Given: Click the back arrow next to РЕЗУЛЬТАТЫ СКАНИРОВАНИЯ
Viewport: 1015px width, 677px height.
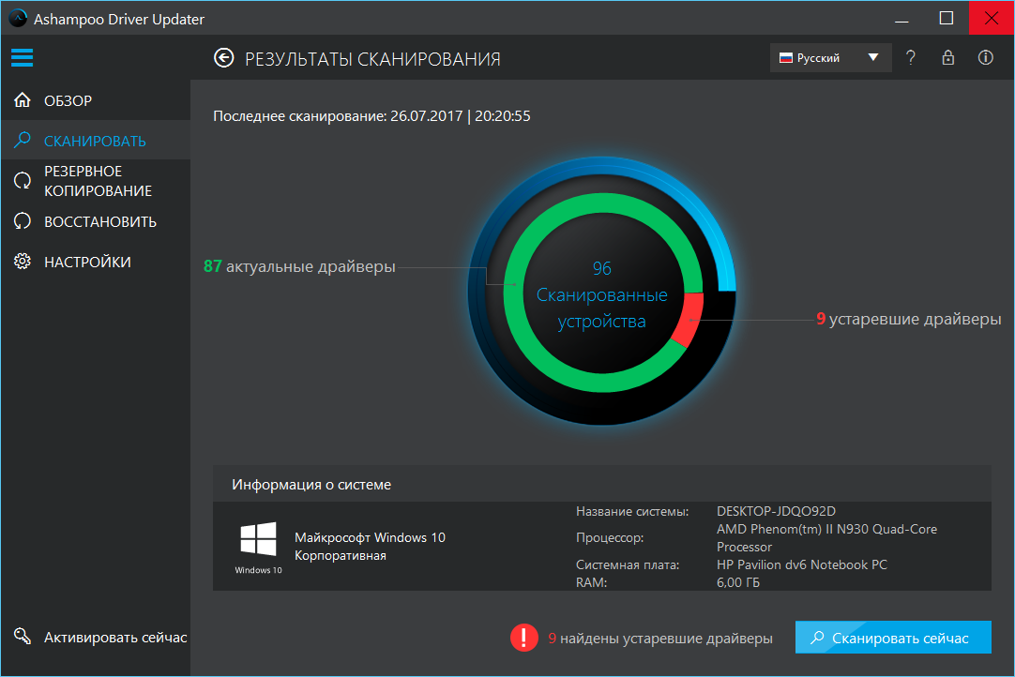Looking at the screenshot, I should 224,58.
